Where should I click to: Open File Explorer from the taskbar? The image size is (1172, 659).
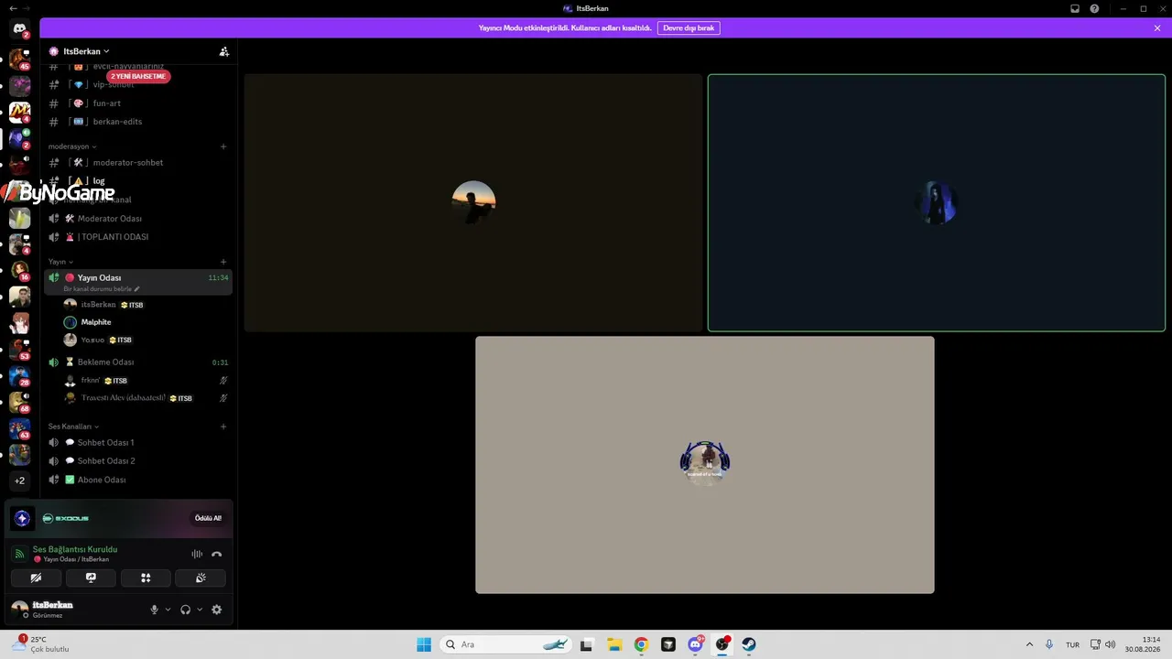pos(614,644)
